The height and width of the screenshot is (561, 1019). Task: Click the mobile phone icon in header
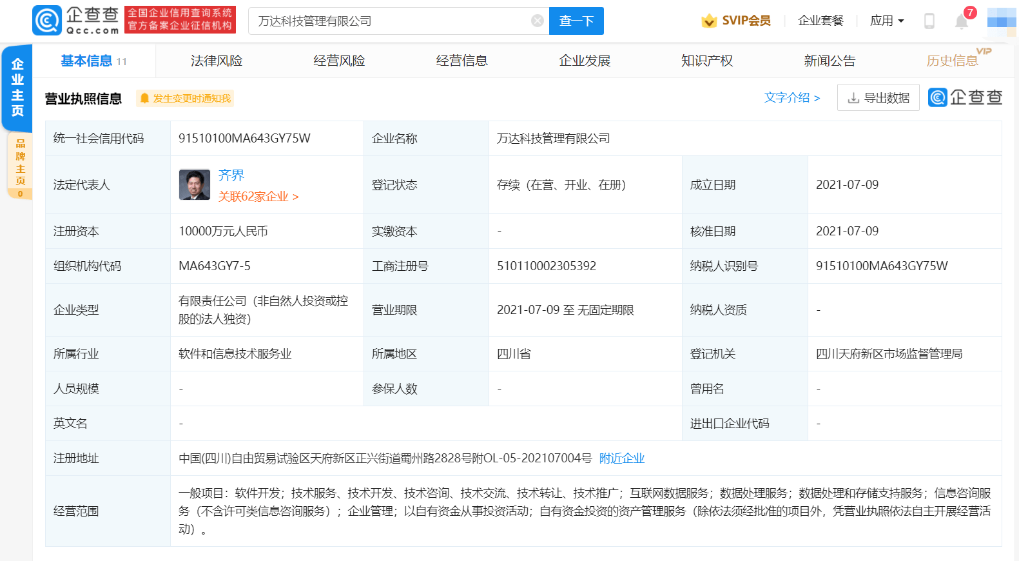click(x=929, y=21)
